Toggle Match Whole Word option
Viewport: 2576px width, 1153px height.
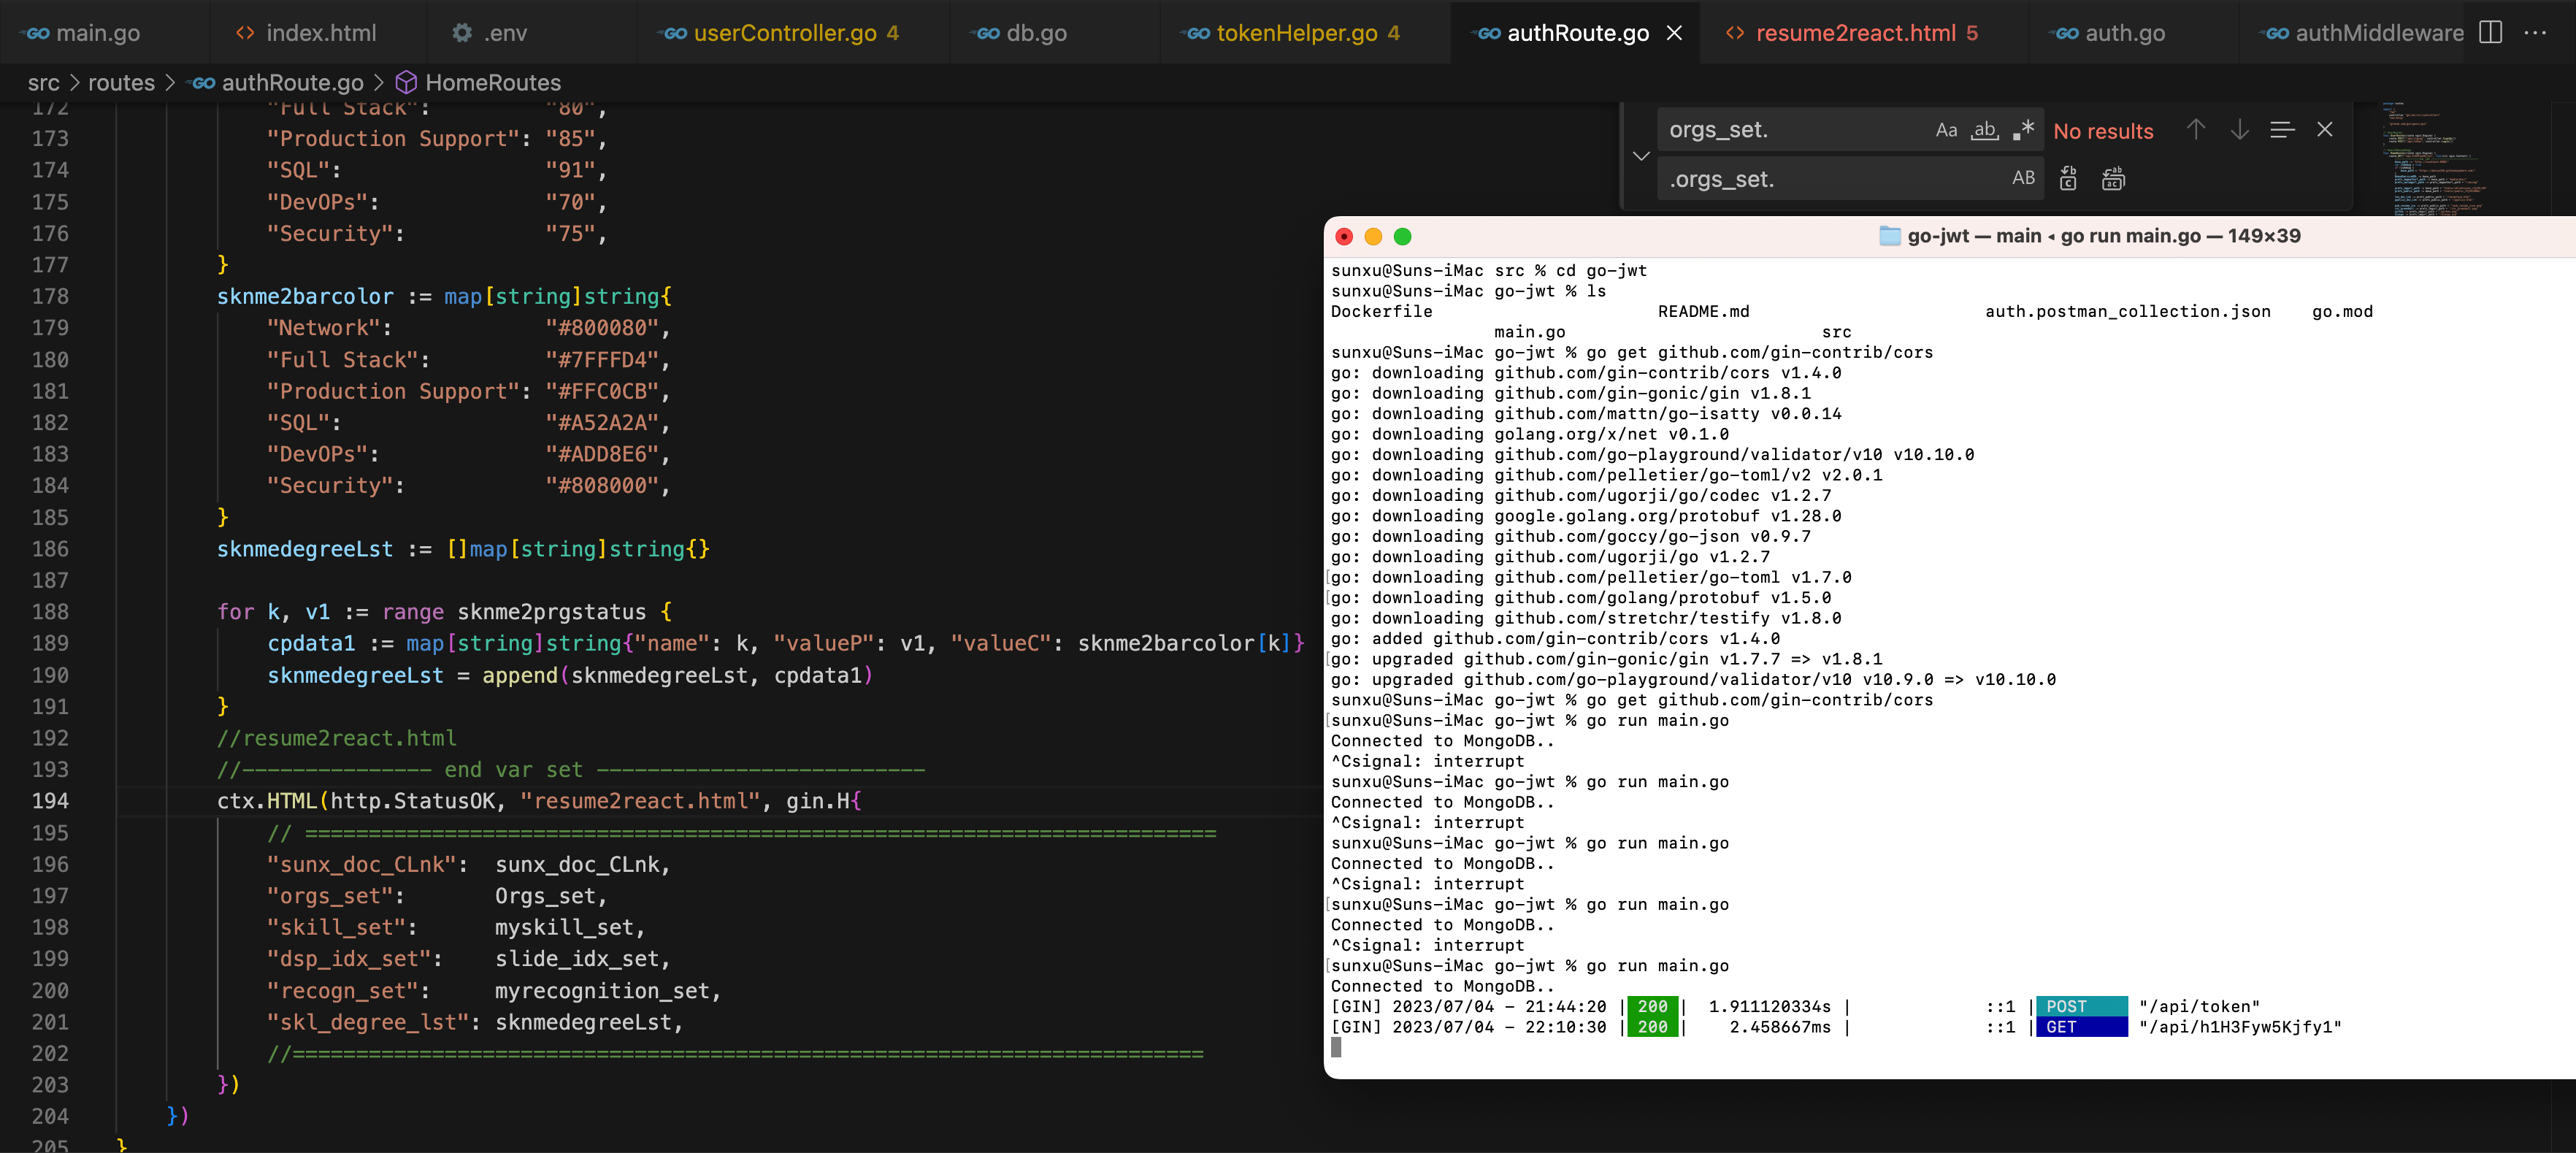point(1985,130)
